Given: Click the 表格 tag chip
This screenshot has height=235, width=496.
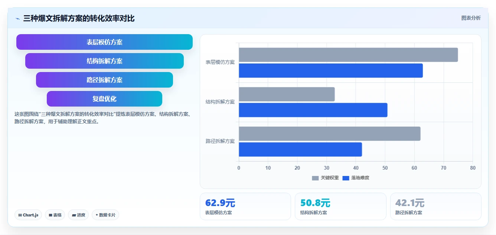Looking at the screenshot, I should pos(55,215).
